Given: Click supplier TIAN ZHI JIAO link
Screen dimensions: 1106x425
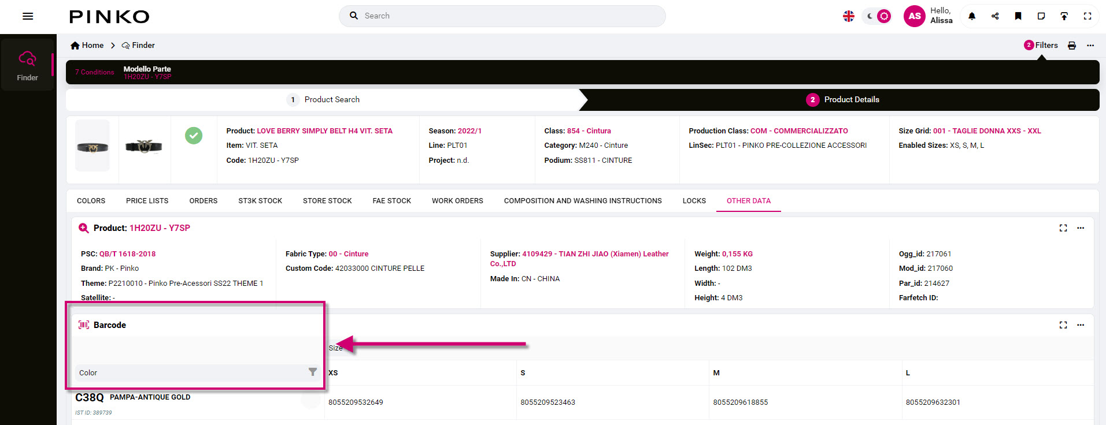Looking at the screenshot, I should tap(579, 259).
